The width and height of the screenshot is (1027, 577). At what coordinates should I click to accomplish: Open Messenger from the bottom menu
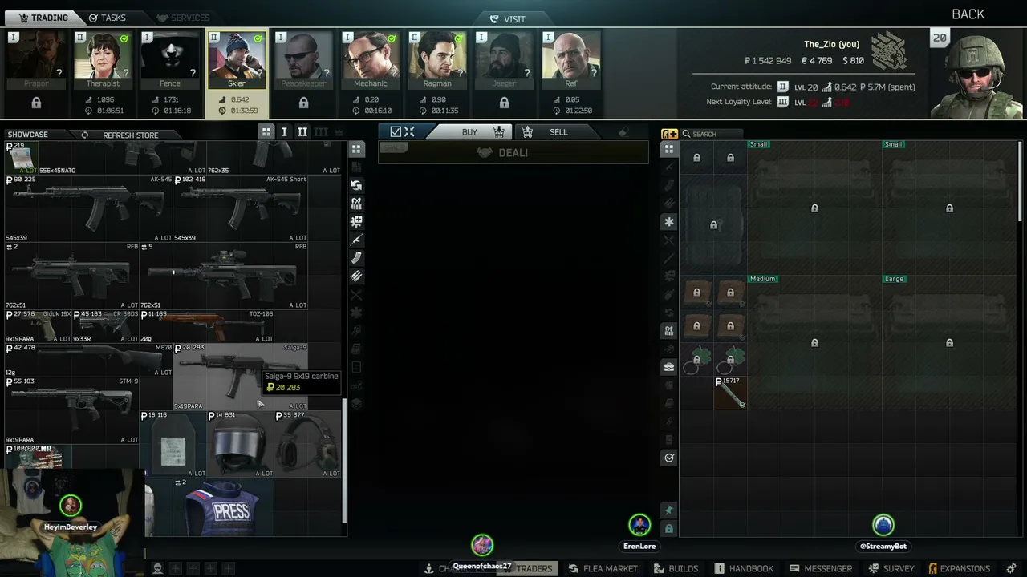click(821, 568)
